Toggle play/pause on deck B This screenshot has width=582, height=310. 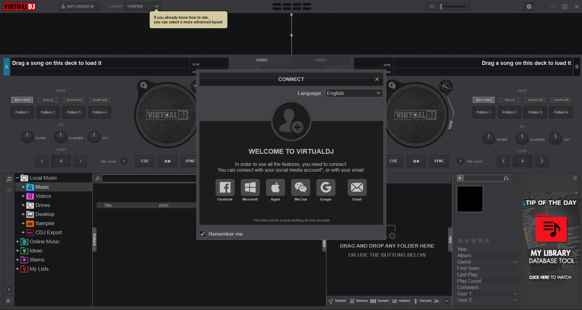[x=416, y=161]
